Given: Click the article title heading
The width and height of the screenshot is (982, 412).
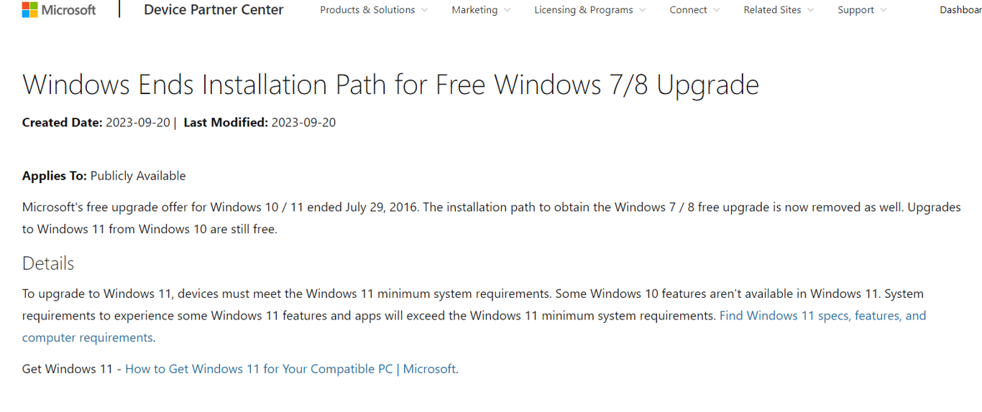Looking at the screenshot, I should (x=390, y=85).
